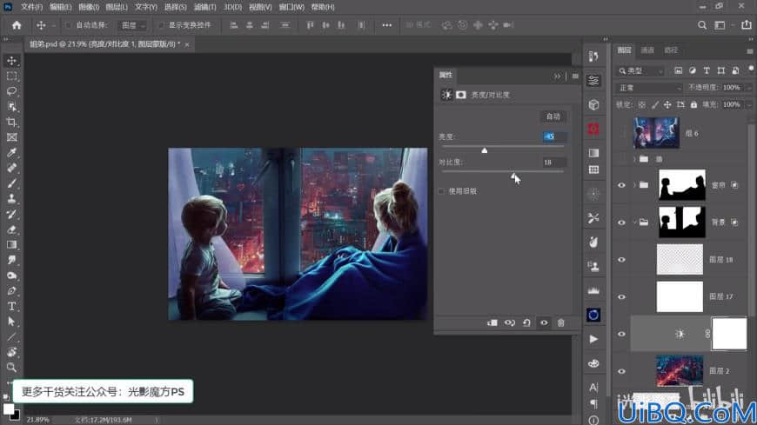Hide 图层 17 using eye icon
This screenshot has height=425, width=757.
coord(622,296)
